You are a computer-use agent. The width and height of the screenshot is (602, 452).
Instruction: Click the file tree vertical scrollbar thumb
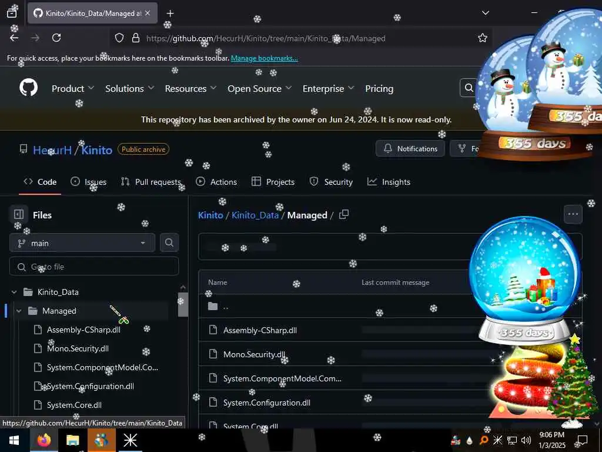click(183, 305)
